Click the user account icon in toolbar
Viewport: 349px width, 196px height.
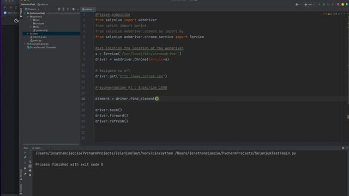(x=297, y=4)
